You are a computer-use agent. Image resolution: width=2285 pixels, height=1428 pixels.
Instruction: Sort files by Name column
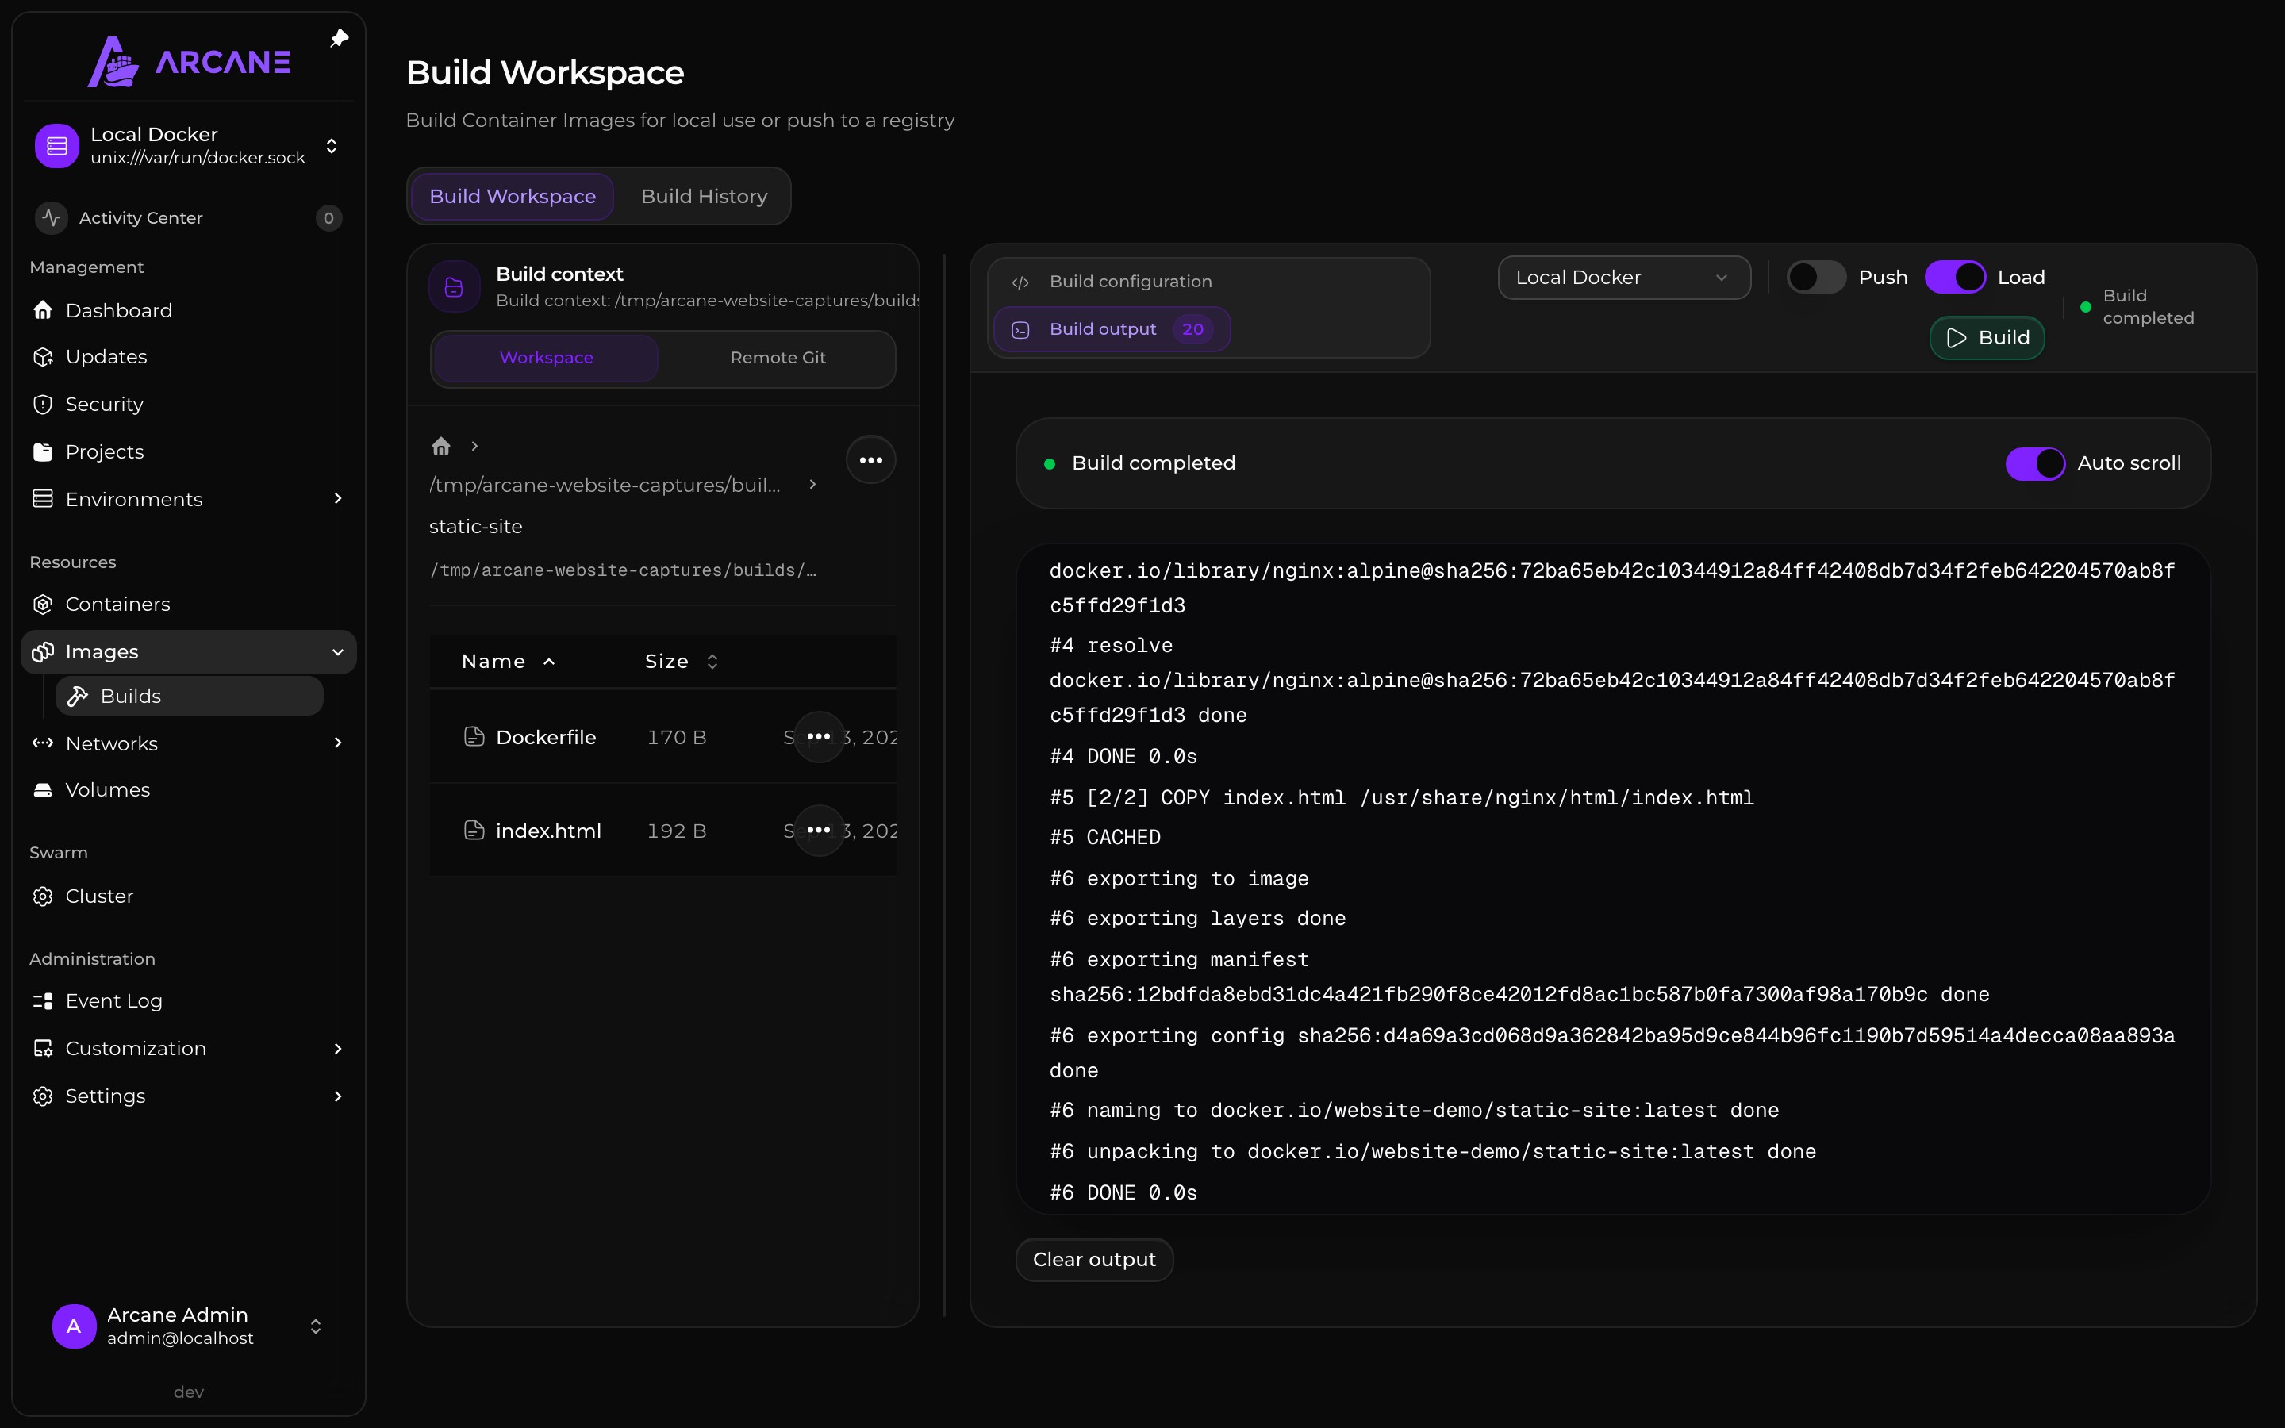(508, 661)
